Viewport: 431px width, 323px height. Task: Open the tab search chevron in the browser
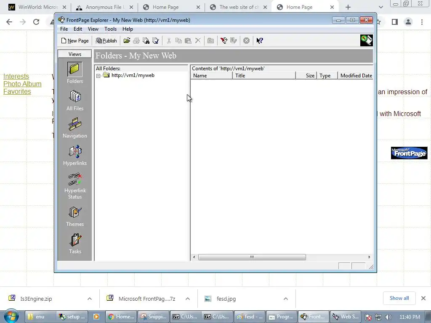(x=380, y=7)
